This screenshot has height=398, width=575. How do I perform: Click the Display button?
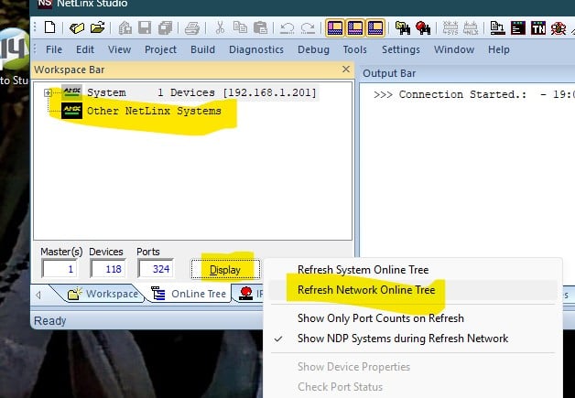(225, 270)
